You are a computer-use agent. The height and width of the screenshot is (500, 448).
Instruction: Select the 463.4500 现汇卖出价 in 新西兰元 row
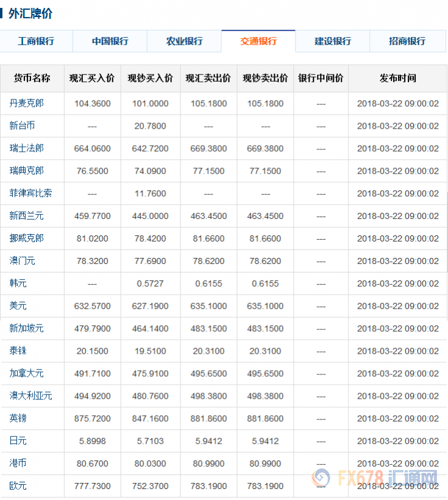tap(208, 216)
